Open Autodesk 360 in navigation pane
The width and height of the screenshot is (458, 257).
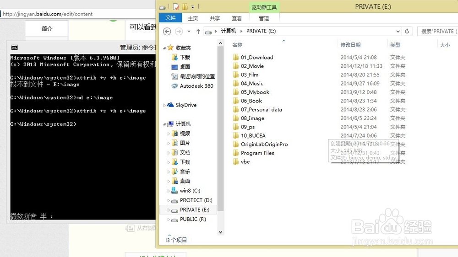pos(196,86)
